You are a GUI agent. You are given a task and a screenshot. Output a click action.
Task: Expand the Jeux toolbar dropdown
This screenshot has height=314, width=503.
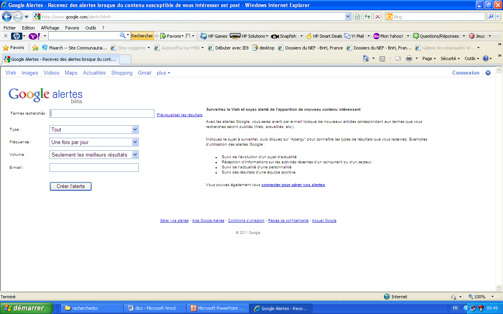[490, 36]
